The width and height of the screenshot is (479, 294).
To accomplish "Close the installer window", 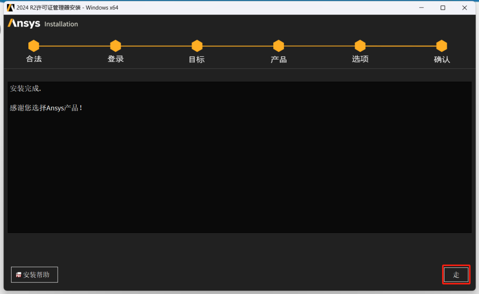I will coord(464,8).
